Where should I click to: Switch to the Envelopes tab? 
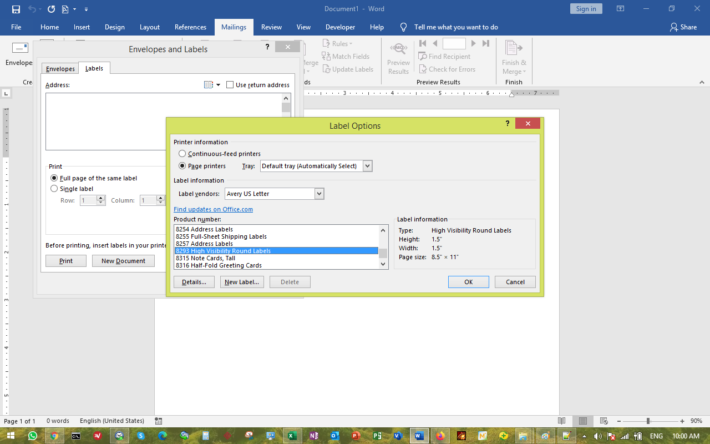click(x=60, y=69)
